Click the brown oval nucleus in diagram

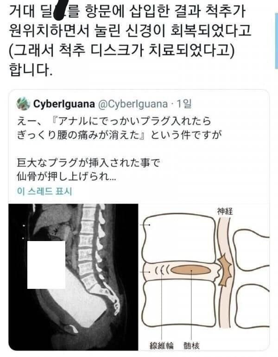coord(190,270)
